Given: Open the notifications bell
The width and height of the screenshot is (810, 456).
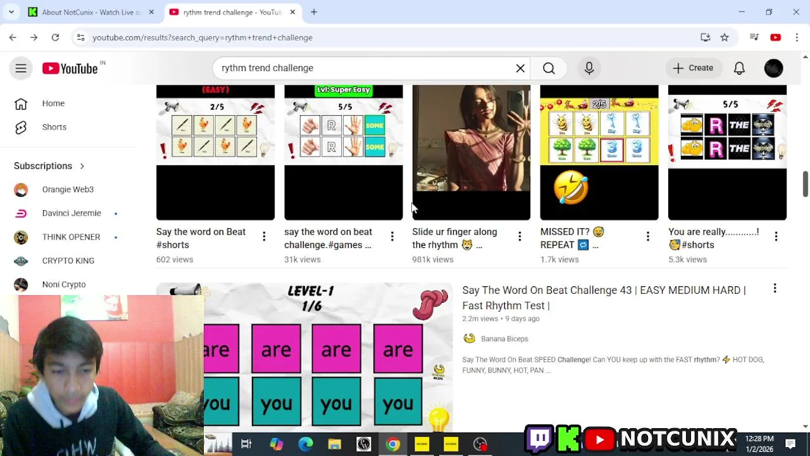Looking at the screenshot, I should coord(739,68).
